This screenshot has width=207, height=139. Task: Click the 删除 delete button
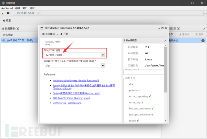point(199,34)
